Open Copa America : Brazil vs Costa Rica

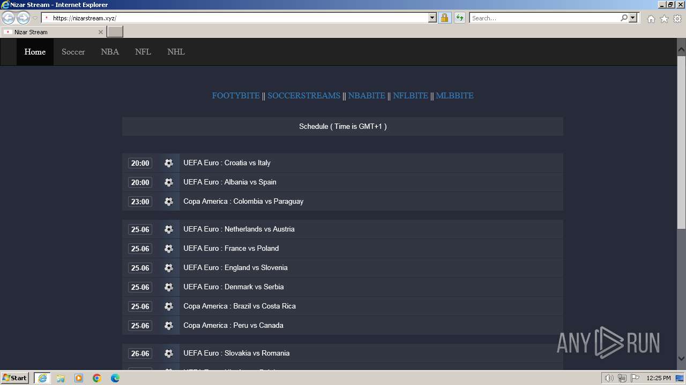point(240,306)
